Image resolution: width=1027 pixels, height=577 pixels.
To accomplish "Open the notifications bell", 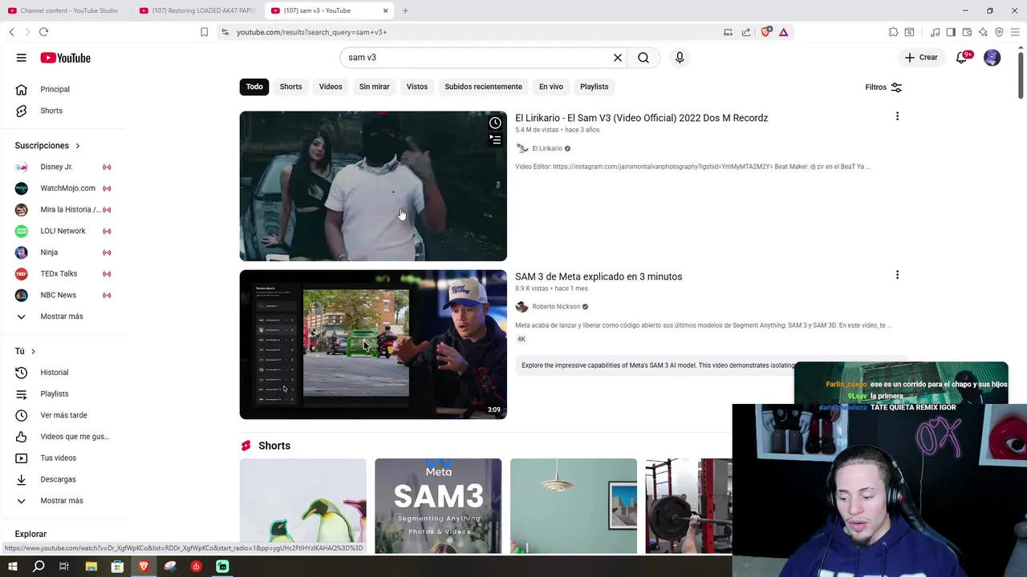I will coord(962,58).
